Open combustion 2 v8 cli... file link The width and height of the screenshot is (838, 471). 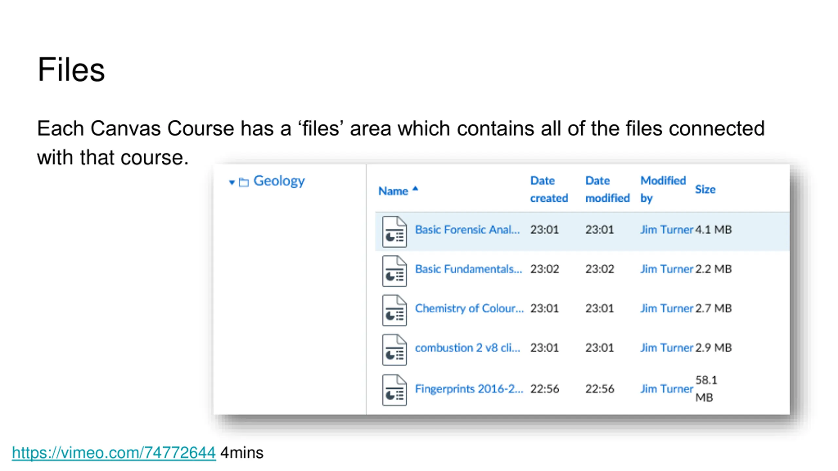pos(467,347)
